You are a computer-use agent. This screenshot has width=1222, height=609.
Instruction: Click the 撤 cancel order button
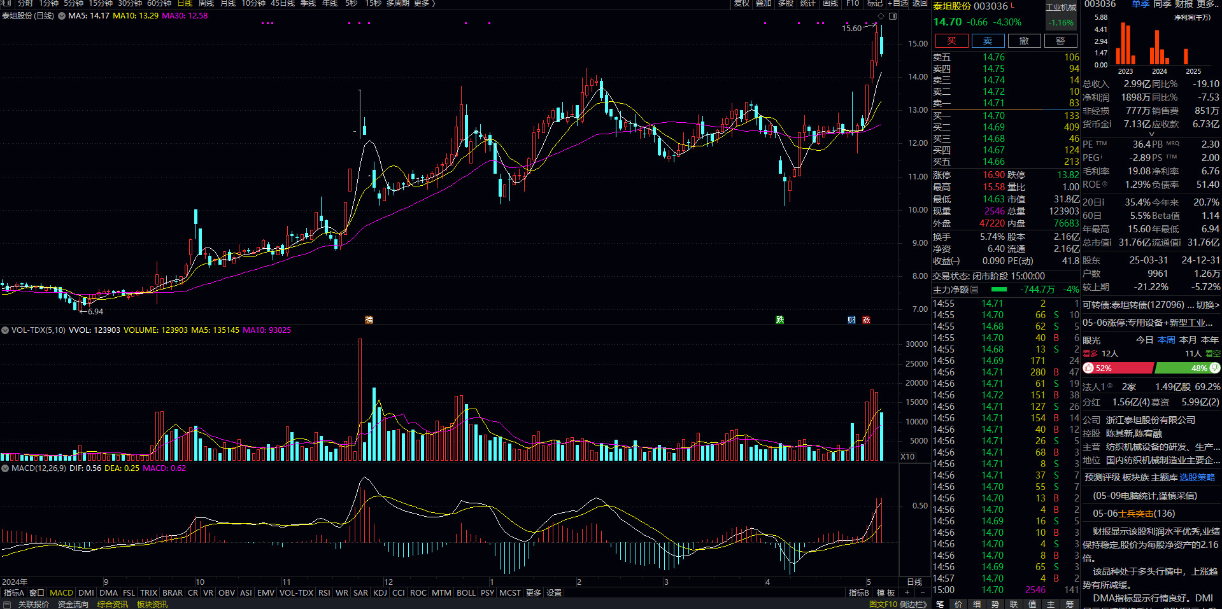click(1024, 41)
